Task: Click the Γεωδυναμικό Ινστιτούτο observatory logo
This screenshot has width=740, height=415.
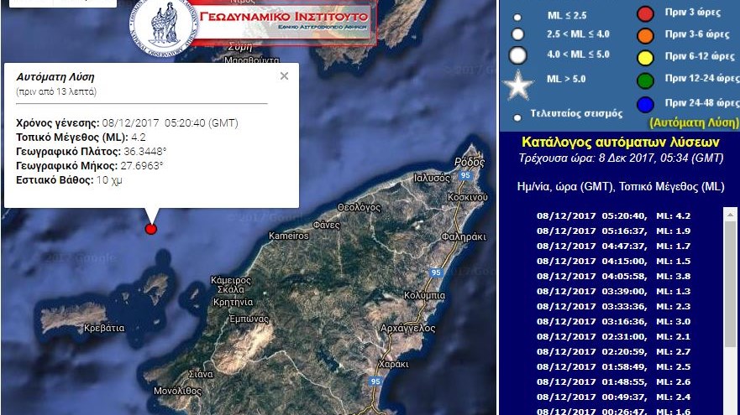Action: [x=164, y=26]
